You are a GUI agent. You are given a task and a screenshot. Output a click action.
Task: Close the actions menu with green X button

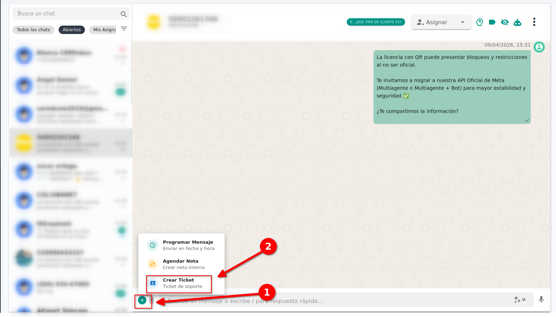[142, 300]
